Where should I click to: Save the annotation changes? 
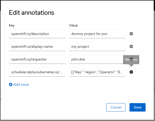coord(137,107)
